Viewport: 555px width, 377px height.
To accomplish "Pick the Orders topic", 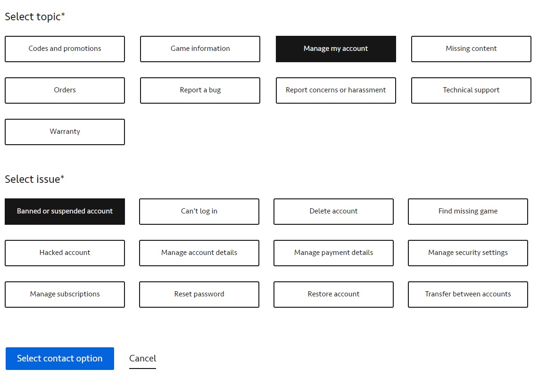I will (65, 90).
